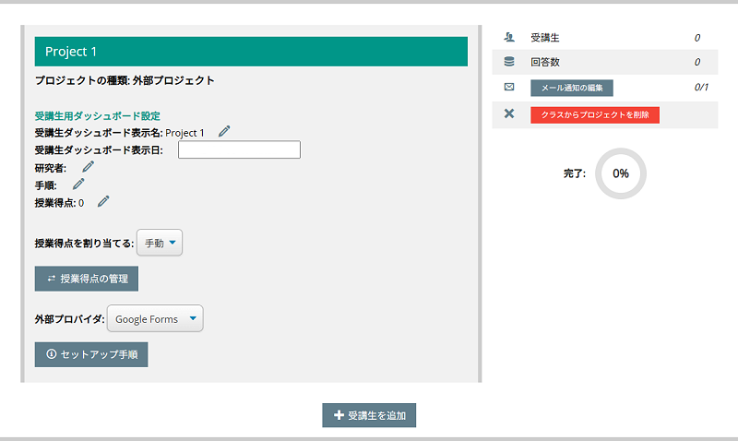This screenshot has height=441, width=738.
Task: Open 授業得点の管理
Action: [87, 278]
